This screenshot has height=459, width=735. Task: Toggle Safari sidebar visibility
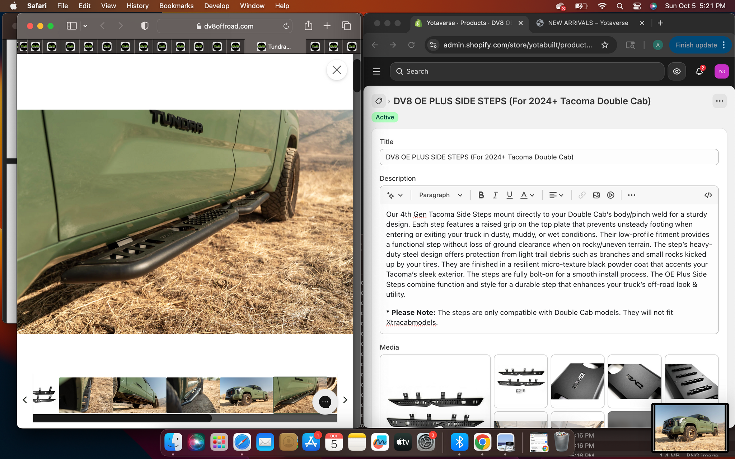(x=72, y=26)
